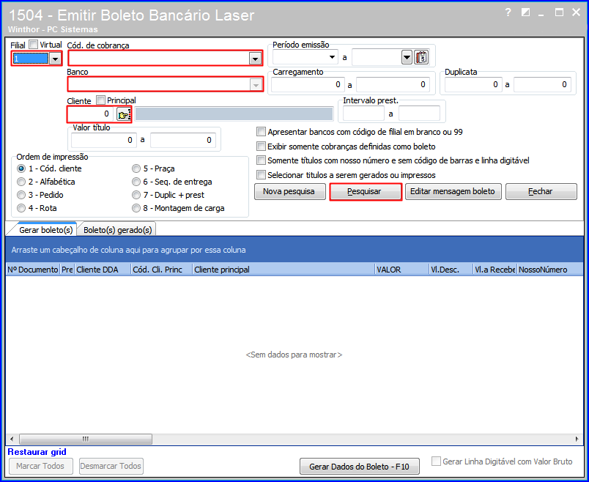Open the client search hand icon
Viewport: 589px width, 482px height.
coord(124,114)
